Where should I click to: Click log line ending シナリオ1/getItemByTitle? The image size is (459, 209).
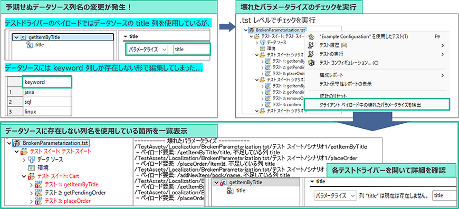pyautogui.click(x=251, y=146)
